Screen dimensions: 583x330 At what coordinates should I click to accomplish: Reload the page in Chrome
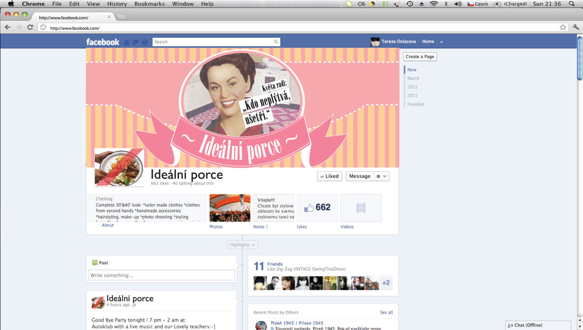pos(30,27)
